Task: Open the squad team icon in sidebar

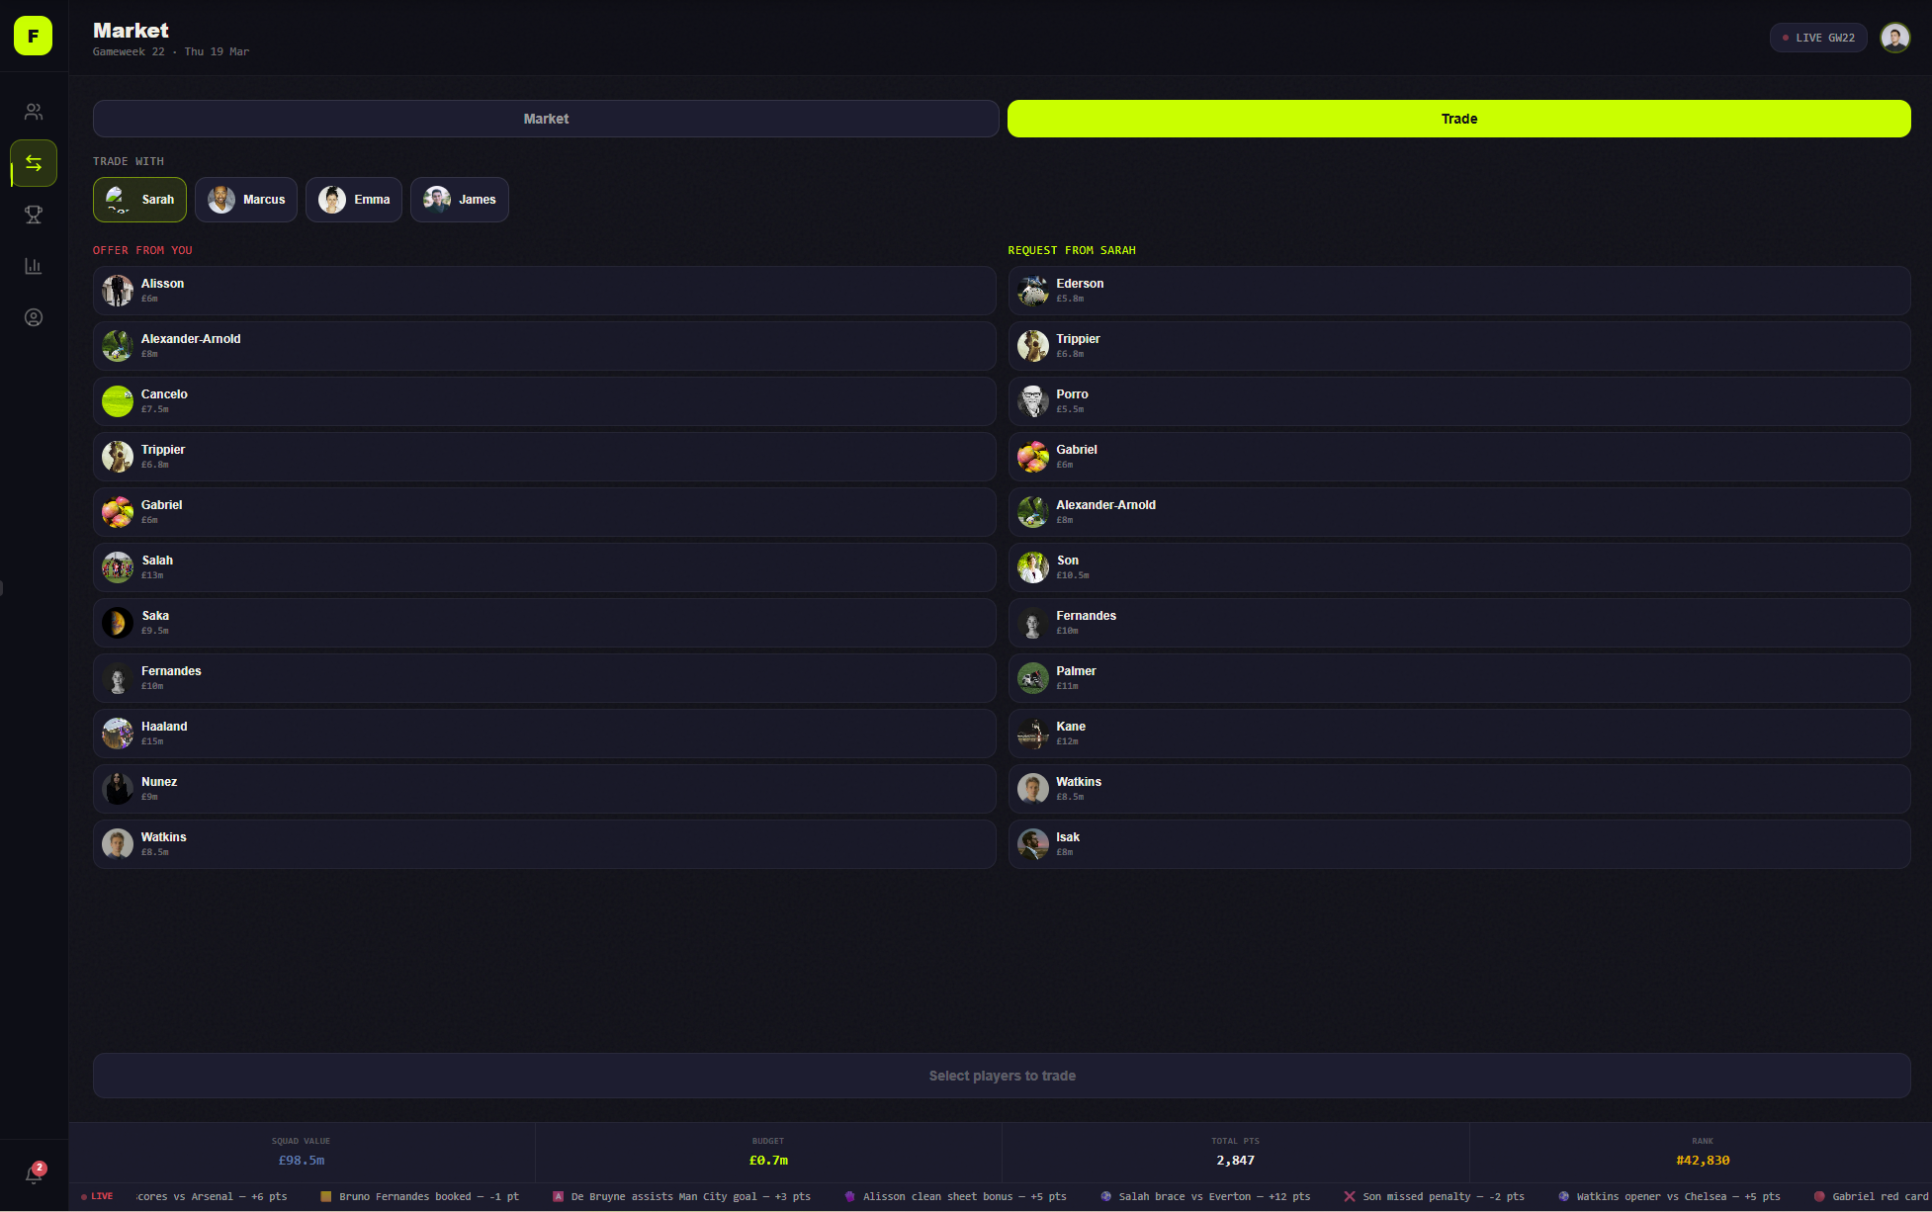Action: coord(34,112)
